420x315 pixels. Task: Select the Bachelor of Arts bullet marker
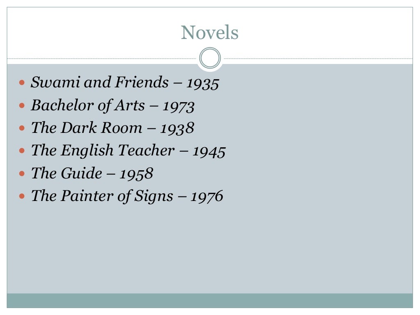tap(22, 105)
